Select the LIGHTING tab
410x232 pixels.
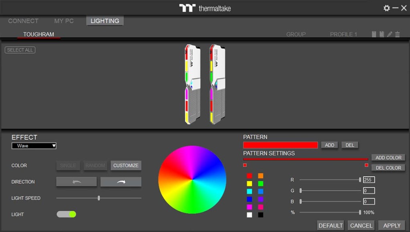[105, 21]
